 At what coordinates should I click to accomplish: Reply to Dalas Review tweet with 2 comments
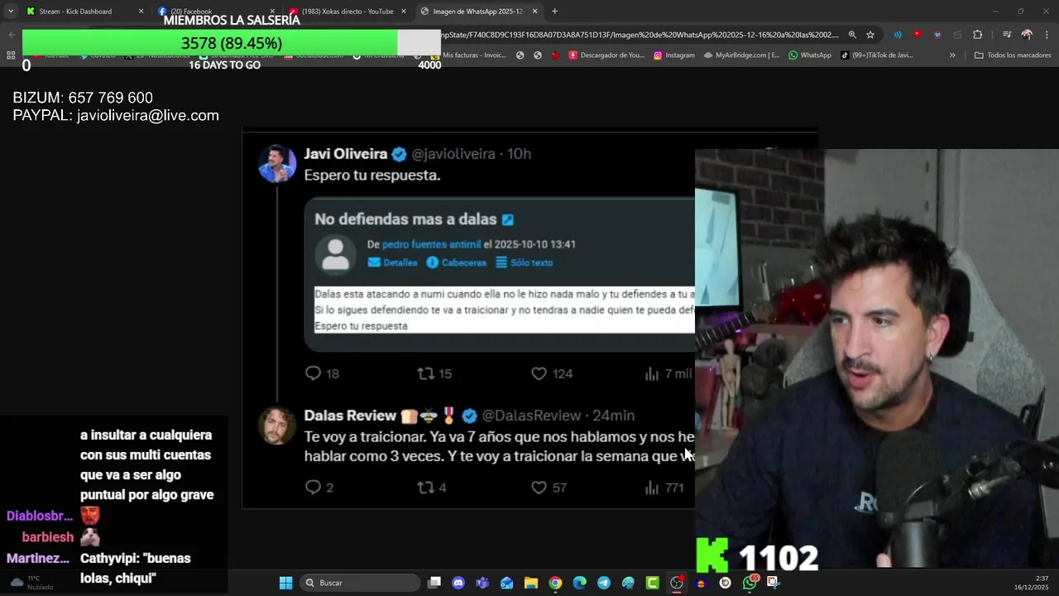[x=313, y=488]
